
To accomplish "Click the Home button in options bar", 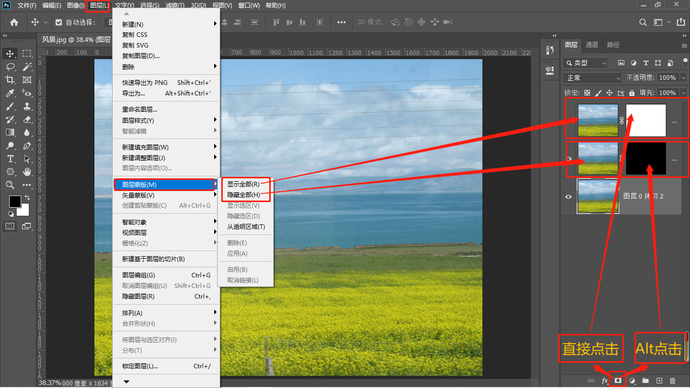I will tap(14, 22).
